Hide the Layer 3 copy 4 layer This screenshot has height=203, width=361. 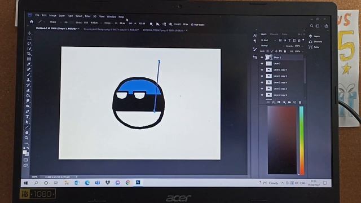[262, 82]
